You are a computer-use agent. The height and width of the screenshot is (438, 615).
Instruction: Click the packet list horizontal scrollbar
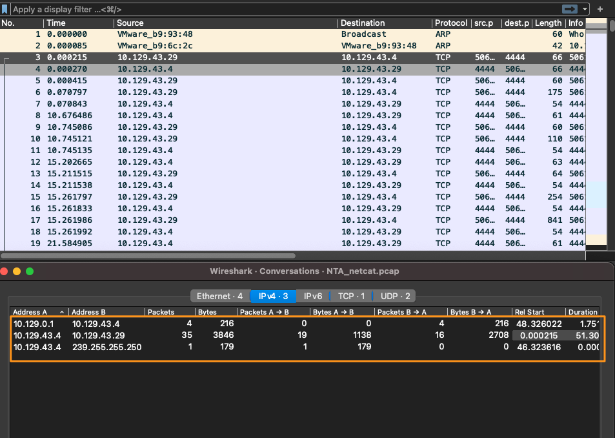pyautogui.click(x=148, y=256)
